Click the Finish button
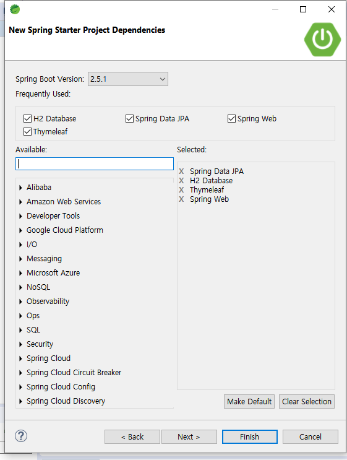 coord(250,437)
